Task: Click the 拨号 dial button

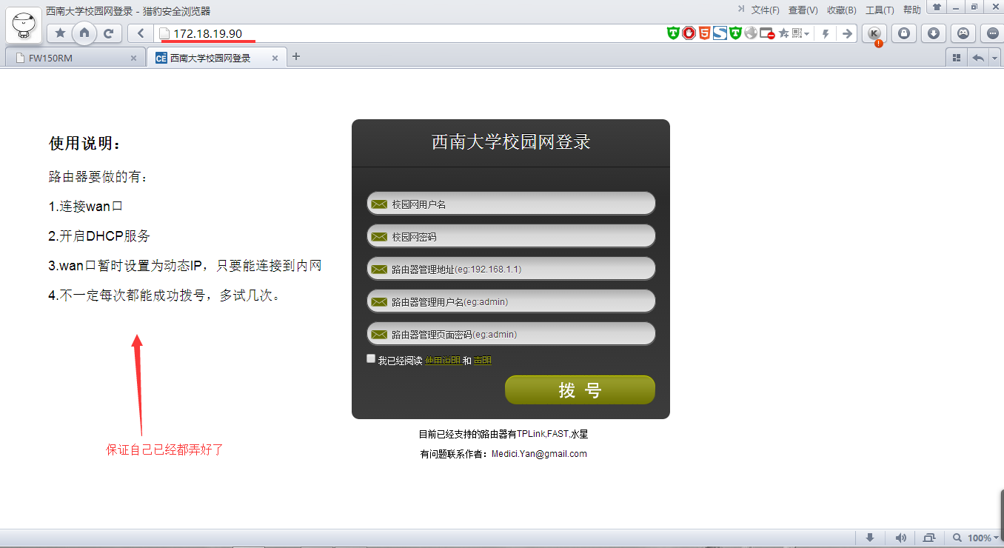Action: [580, 390]
